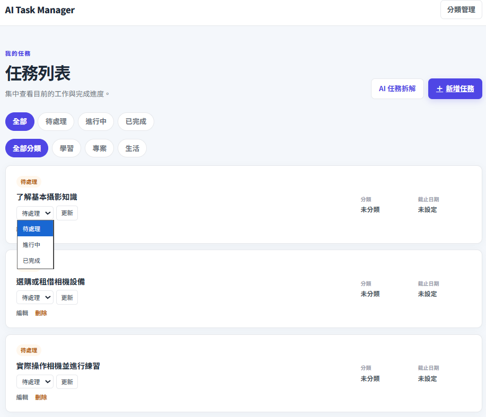
Task: Filter by 生活 category
Action: point(132,148)
